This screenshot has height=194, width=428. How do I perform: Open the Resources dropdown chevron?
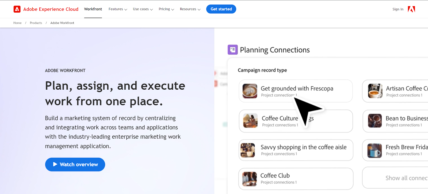[x=199, y=9]
